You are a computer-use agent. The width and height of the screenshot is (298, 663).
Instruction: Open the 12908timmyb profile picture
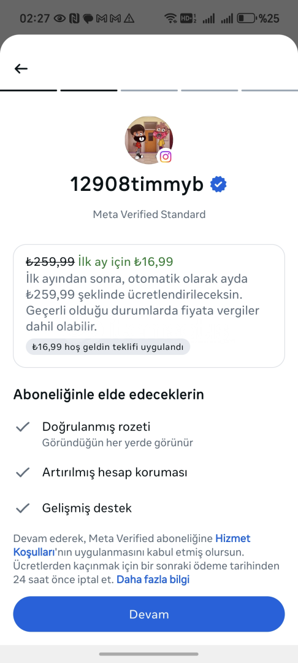pyautogui.click(x=148, y=141)
